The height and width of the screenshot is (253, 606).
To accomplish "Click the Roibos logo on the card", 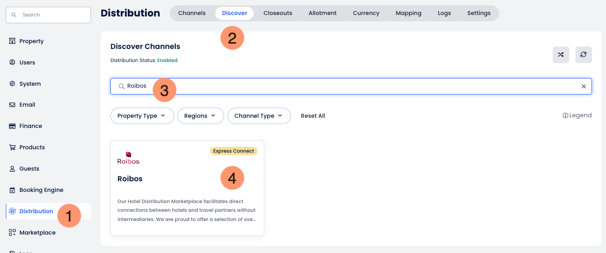I will tap(128, 158).
